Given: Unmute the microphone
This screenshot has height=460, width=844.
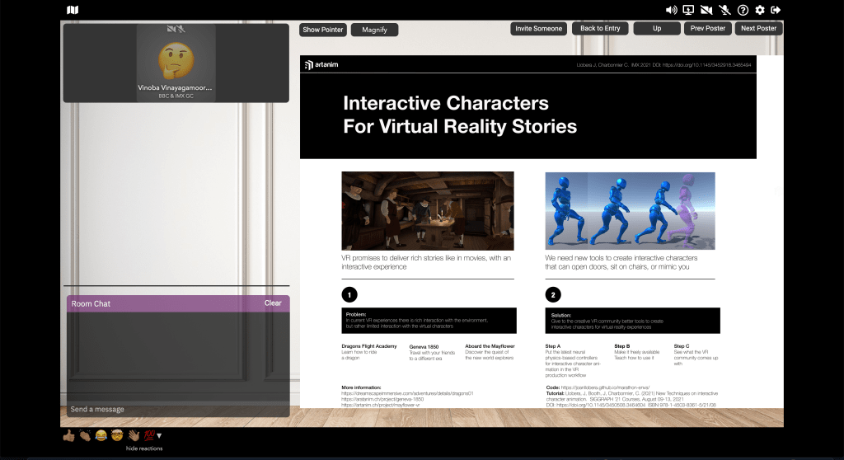Looking at the screenshot, I should (724, 10).
